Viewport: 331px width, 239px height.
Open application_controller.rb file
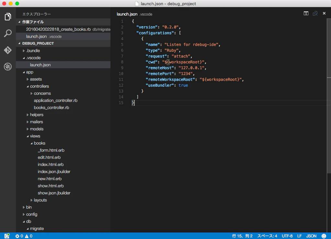pos(55,101)
